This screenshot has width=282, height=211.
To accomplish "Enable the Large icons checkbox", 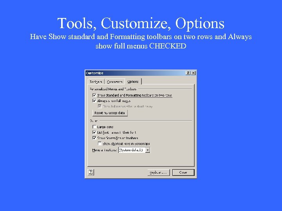I will (94, 127).
